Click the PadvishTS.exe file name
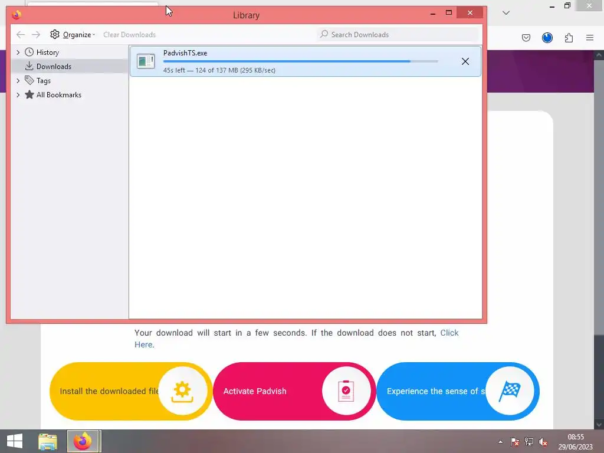This screenshot has height=453, width=604. coord(185,53)
